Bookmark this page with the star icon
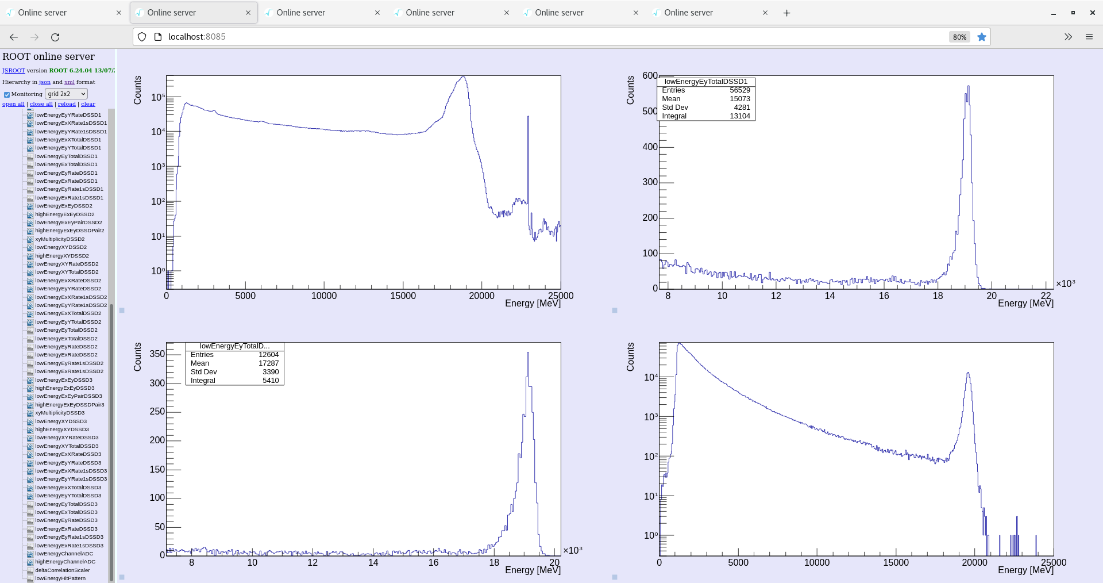This screenshot has height=583, width=1103. coord(982,37)
